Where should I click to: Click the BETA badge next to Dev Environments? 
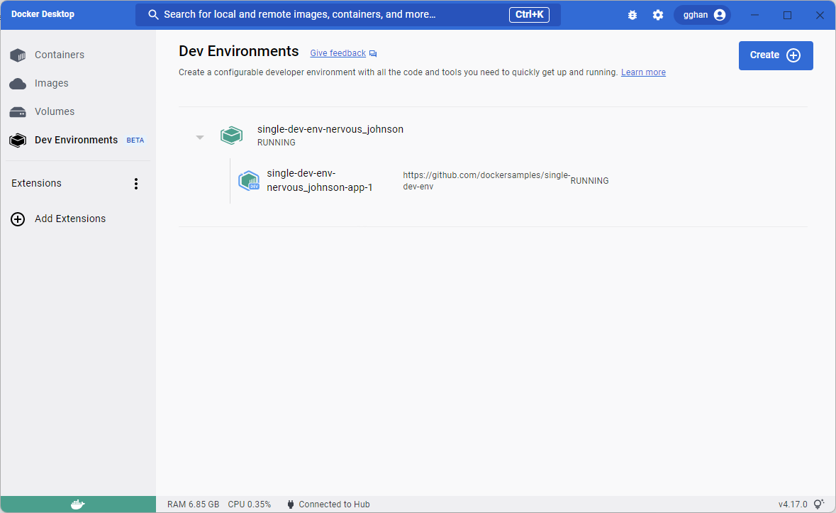(135, 140)
